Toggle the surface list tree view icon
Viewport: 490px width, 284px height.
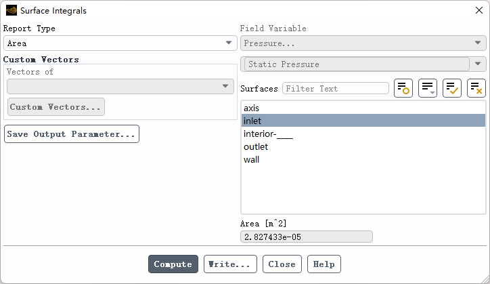403,88
